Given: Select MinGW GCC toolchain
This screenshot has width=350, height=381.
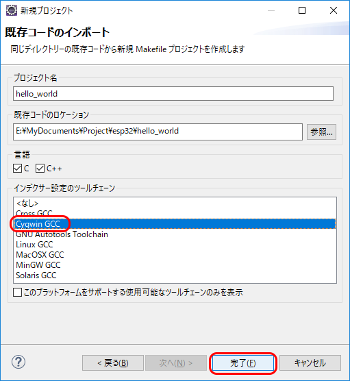Looking at the screenshot, I should [175, 265].
